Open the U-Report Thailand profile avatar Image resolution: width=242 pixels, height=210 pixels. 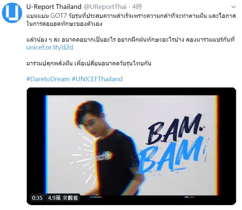12,13
